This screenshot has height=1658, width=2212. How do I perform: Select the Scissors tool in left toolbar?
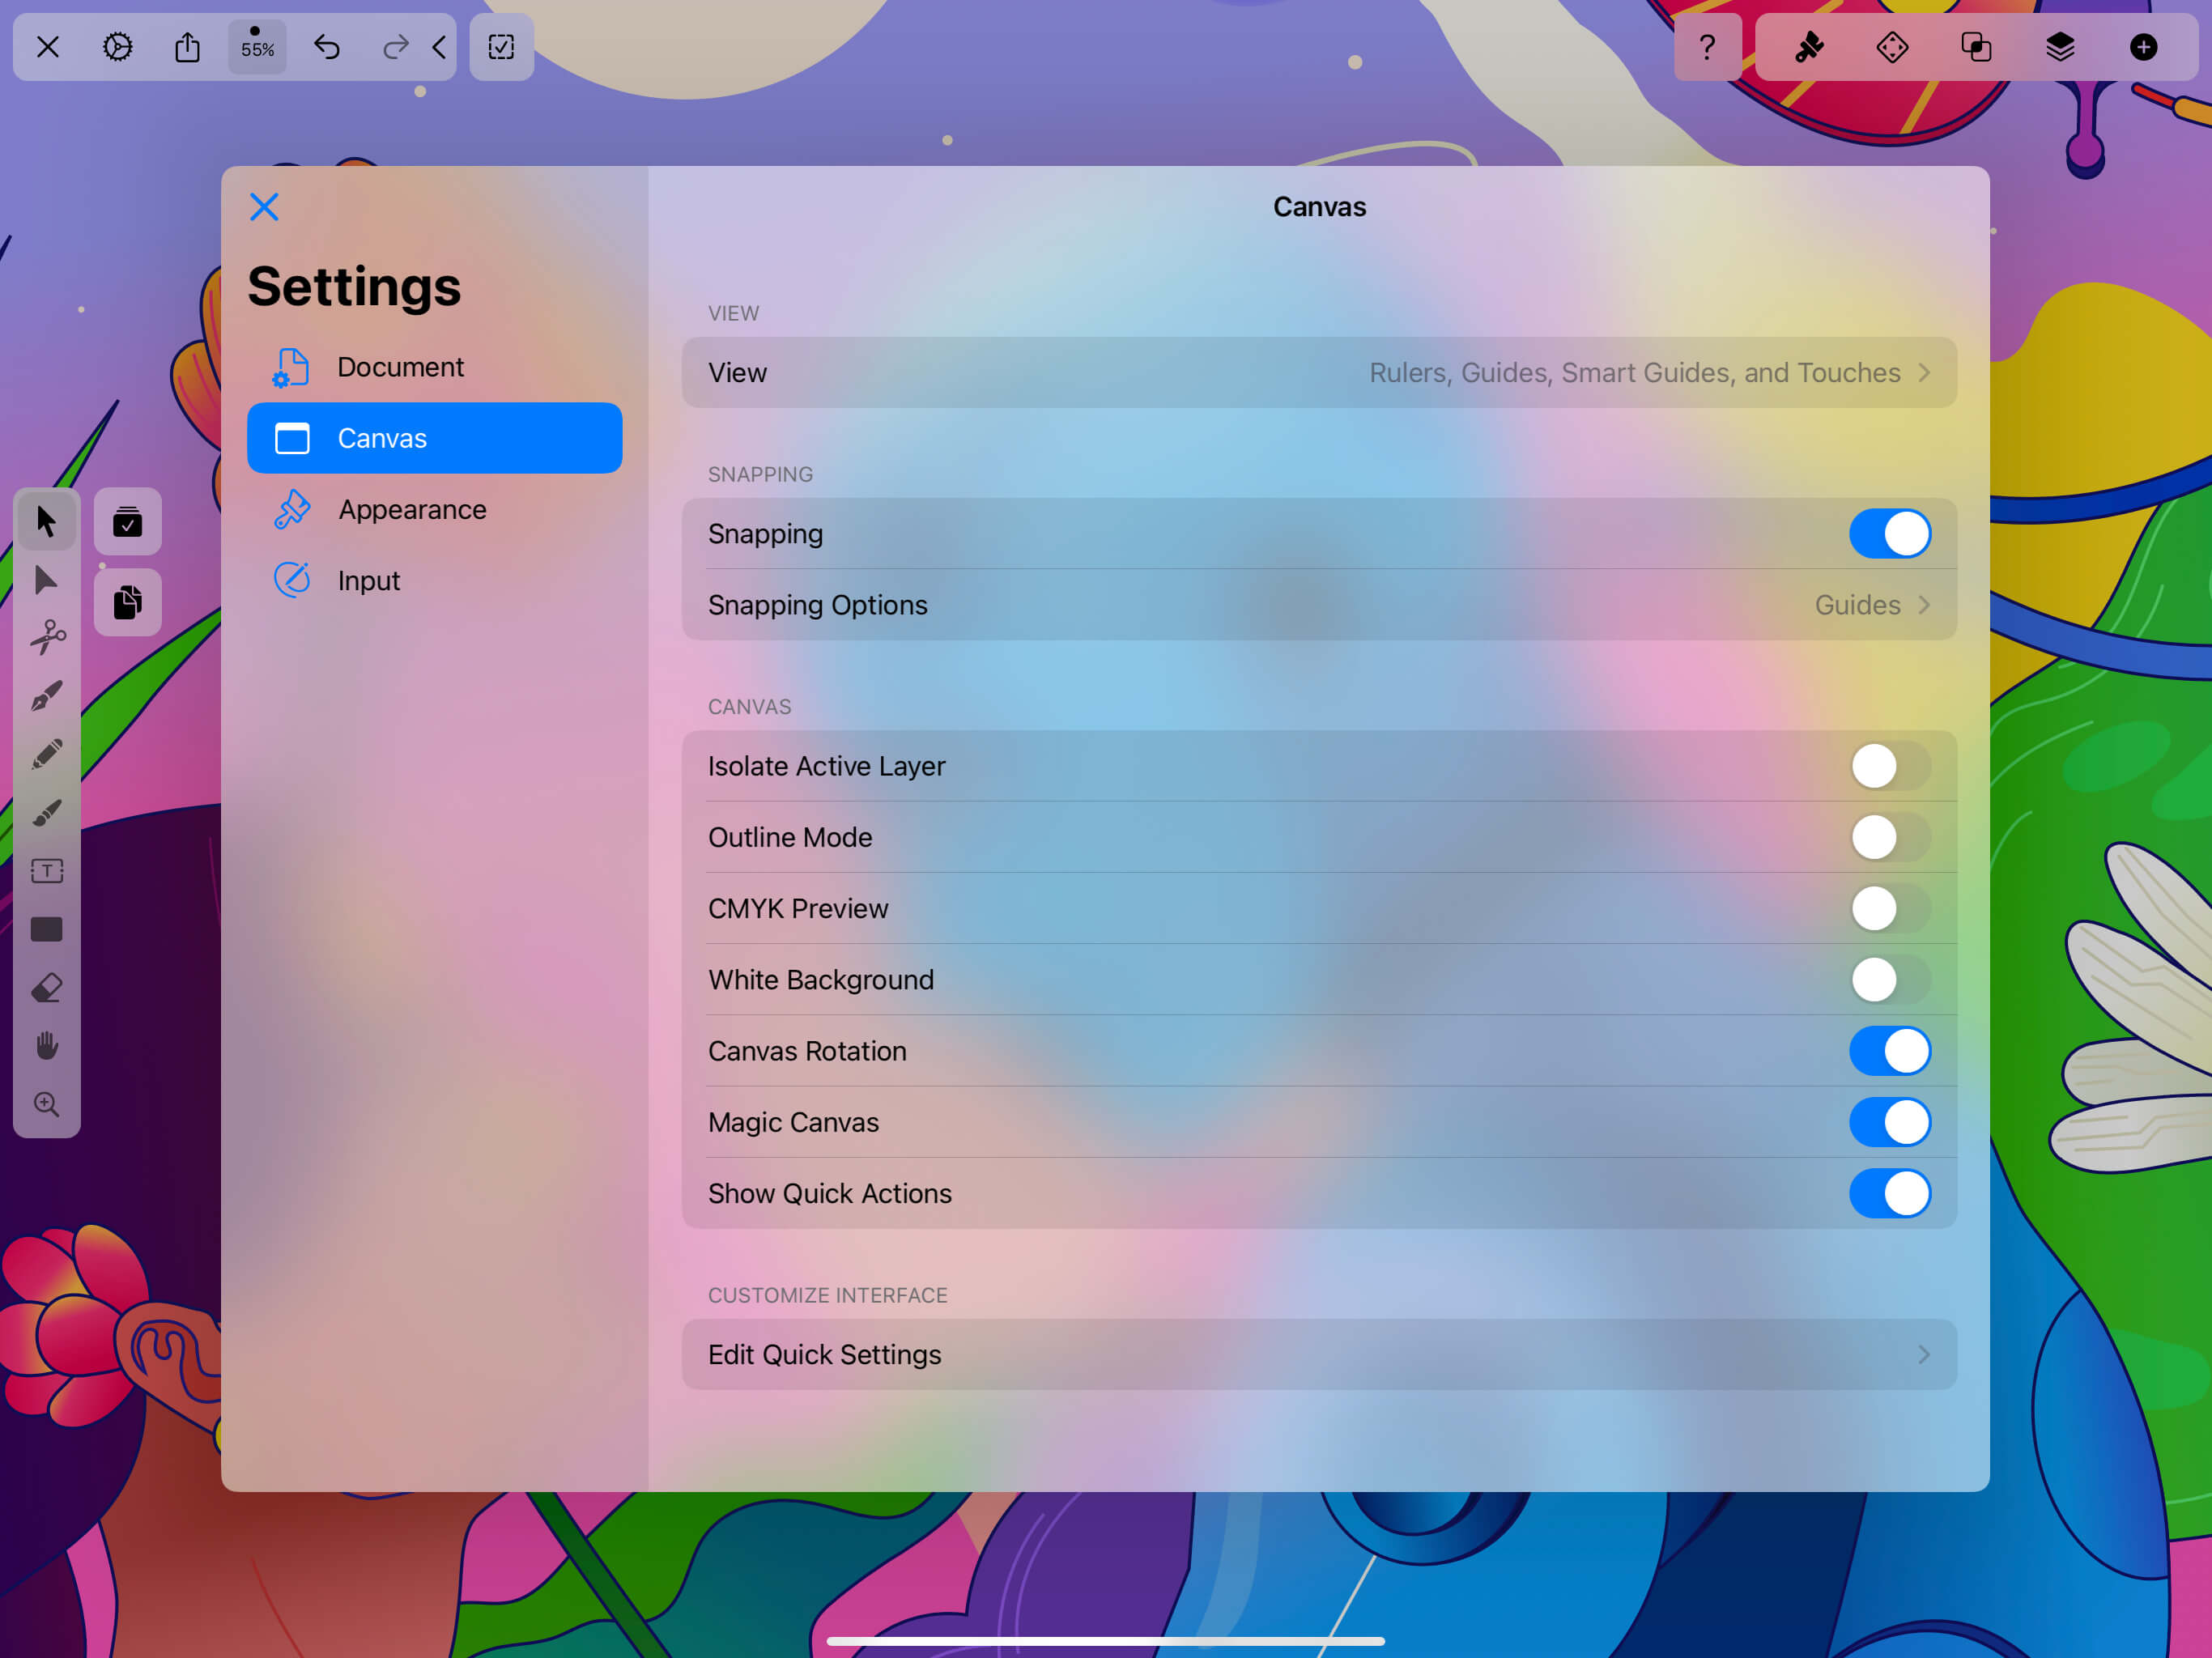47,637
